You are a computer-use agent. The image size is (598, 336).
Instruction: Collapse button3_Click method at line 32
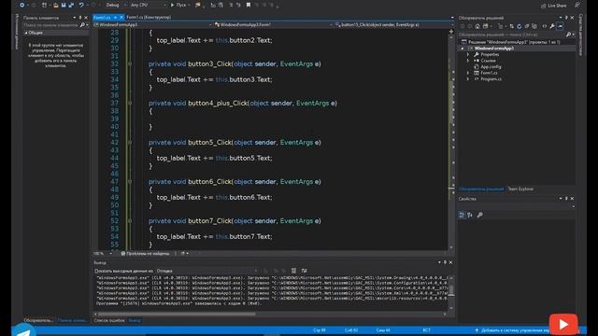130,64
